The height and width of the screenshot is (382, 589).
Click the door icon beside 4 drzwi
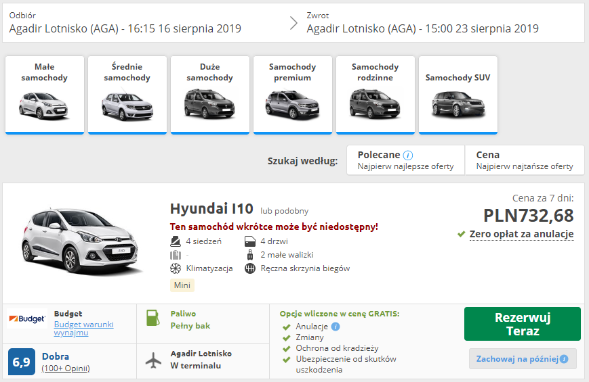pos(250,241)
